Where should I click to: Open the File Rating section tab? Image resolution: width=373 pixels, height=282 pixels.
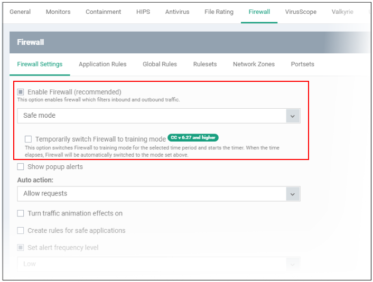pos(219,12)
